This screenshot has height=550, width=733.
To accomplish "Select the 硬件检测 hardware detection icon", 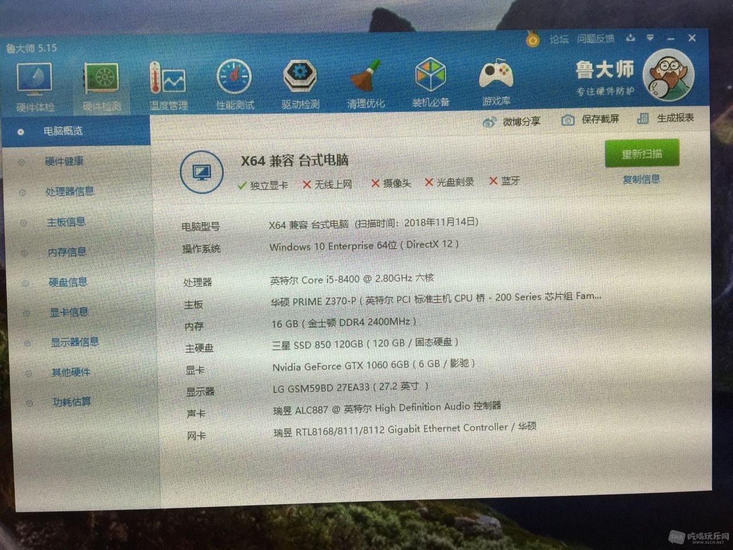I will pos(101,86).
